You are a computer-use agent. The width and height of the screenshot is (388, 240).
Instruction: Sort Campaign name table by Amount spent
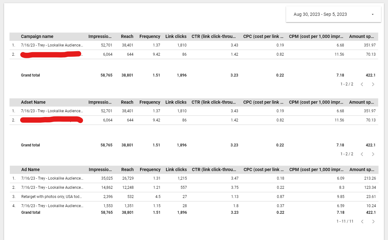(361, 36)
